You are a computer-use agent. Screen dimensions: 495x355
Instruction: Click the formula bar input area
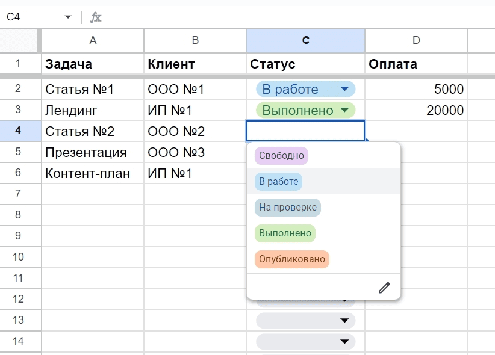point(297,17)
